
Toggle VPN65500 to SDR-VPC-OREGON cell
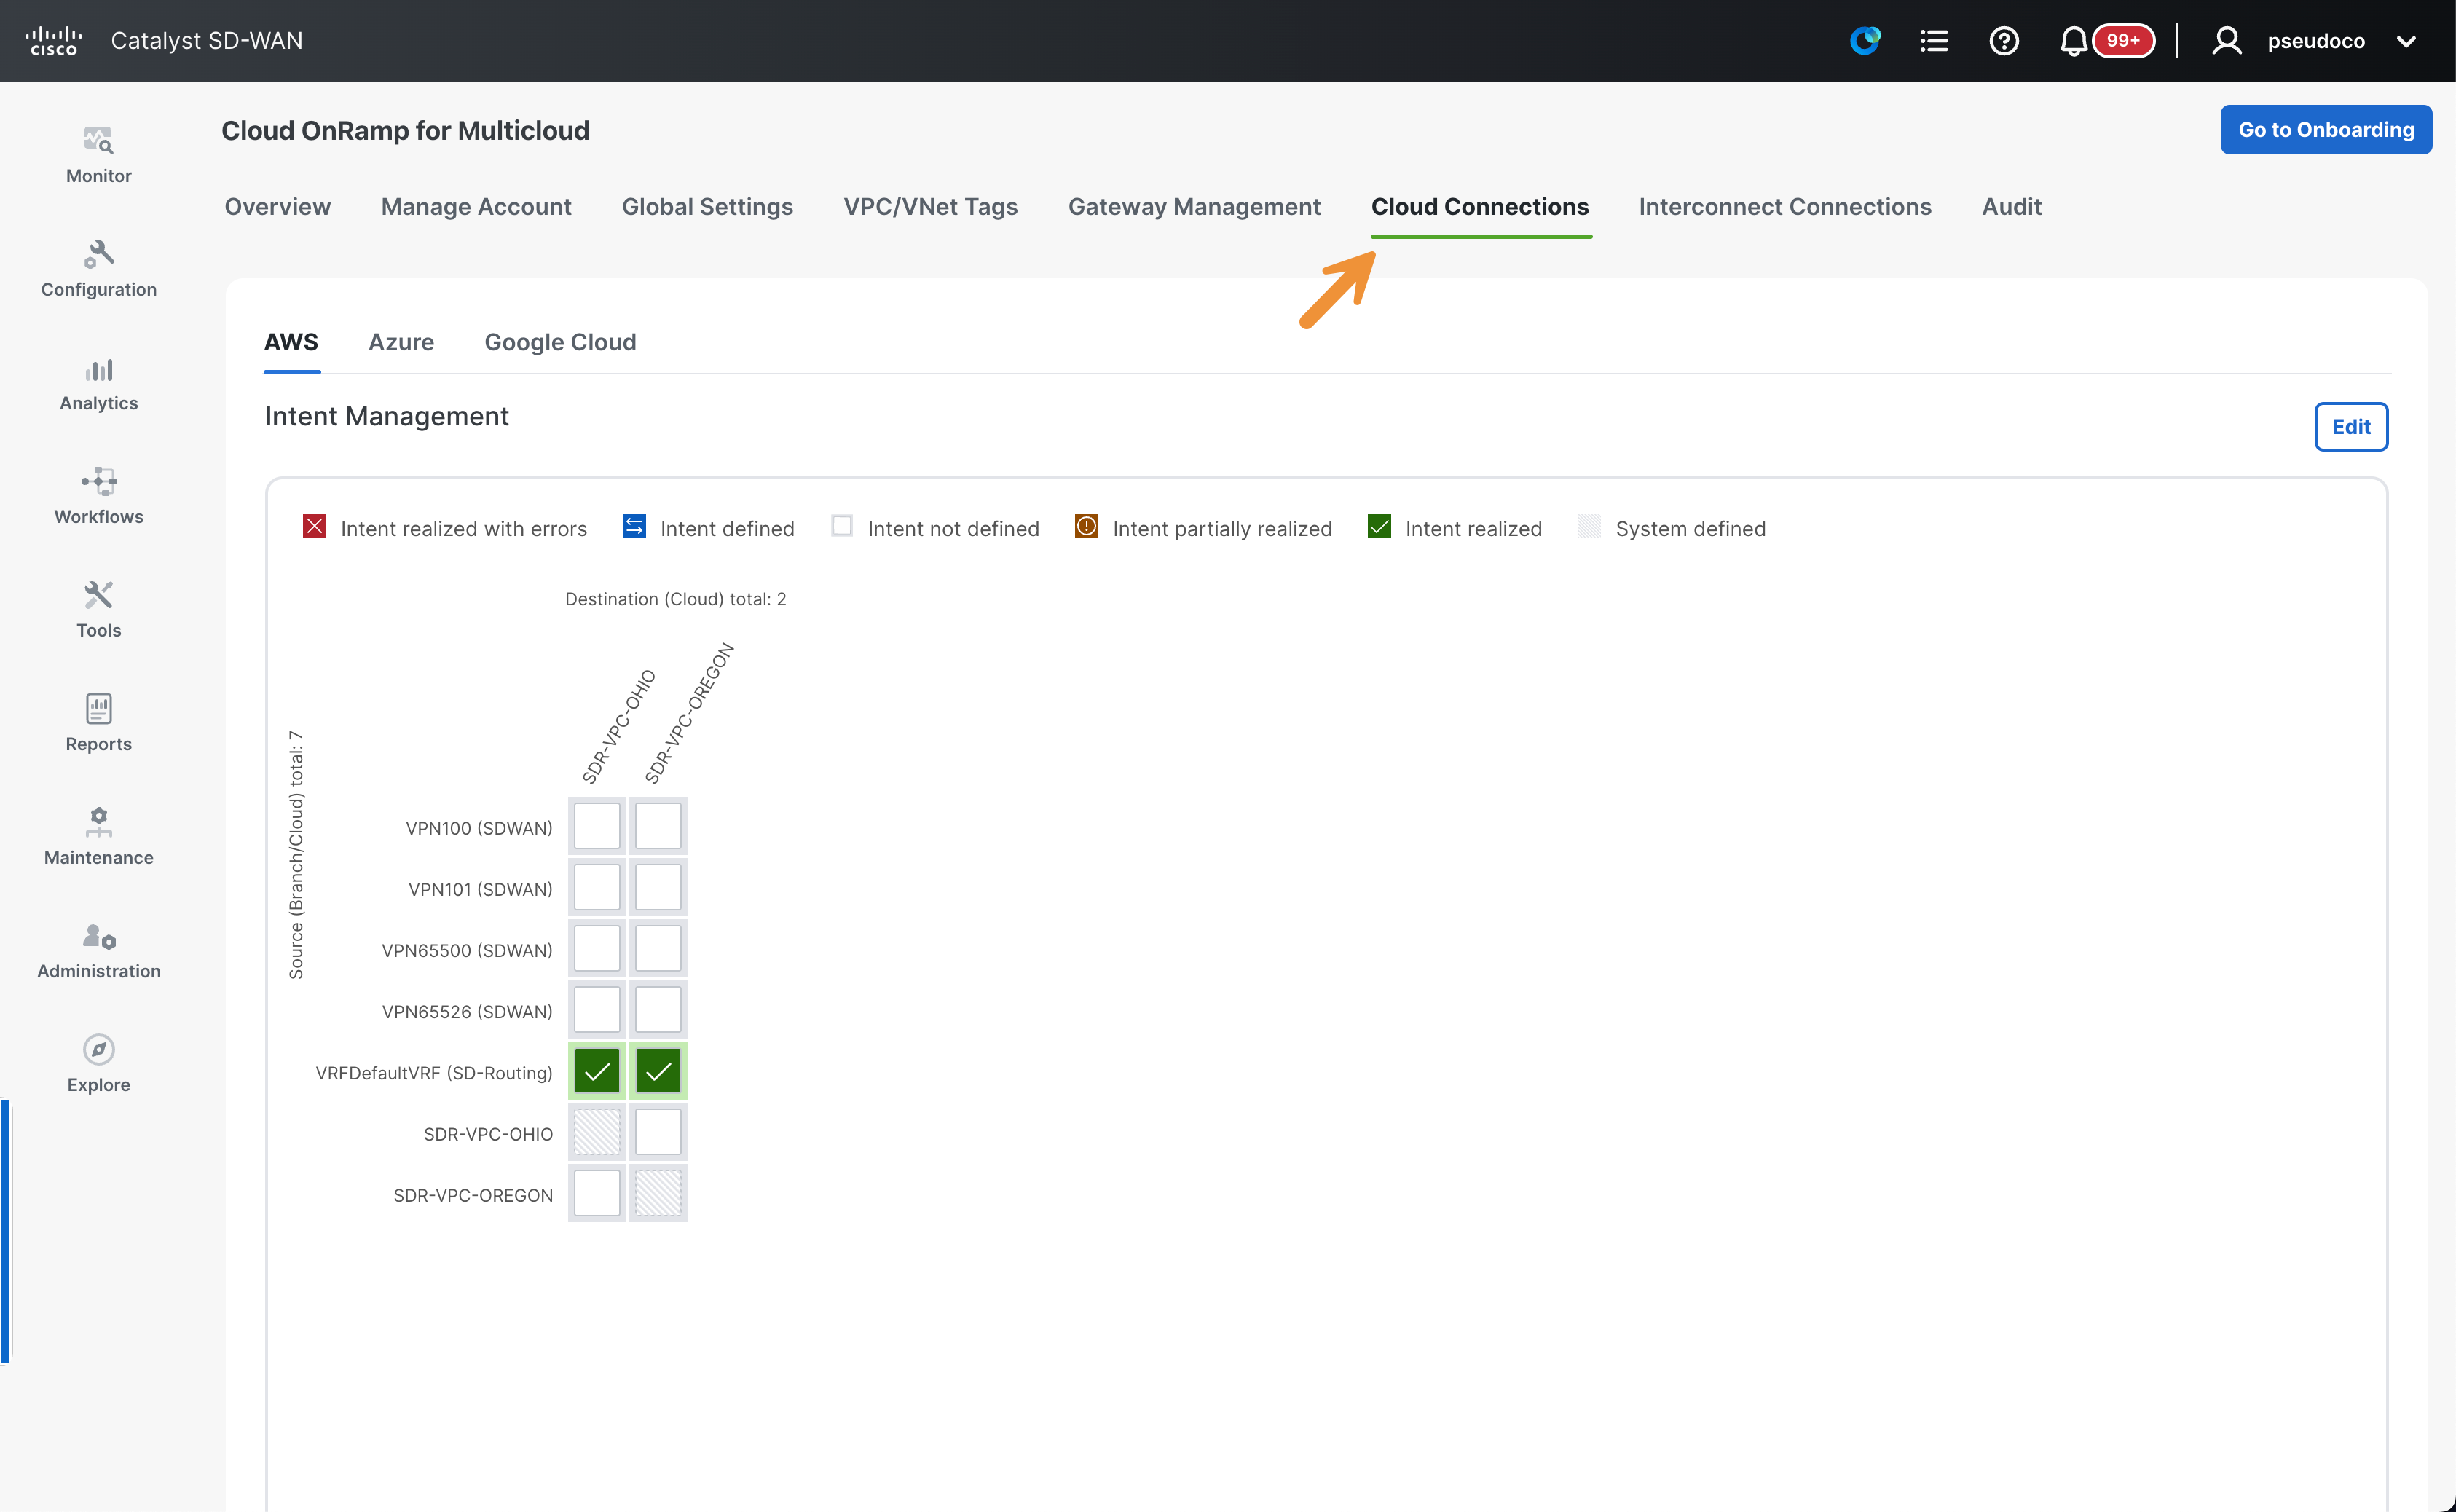coord(658,949)
